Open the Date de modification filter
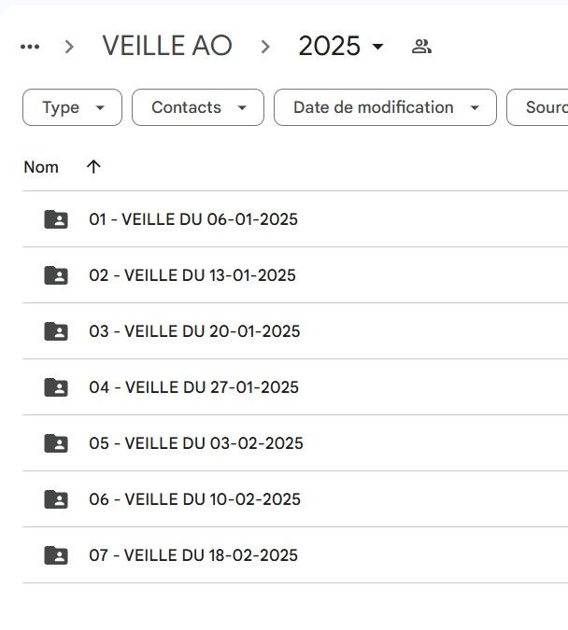Image resolution: width=568 pixels, height=630 pixels. 386,107
